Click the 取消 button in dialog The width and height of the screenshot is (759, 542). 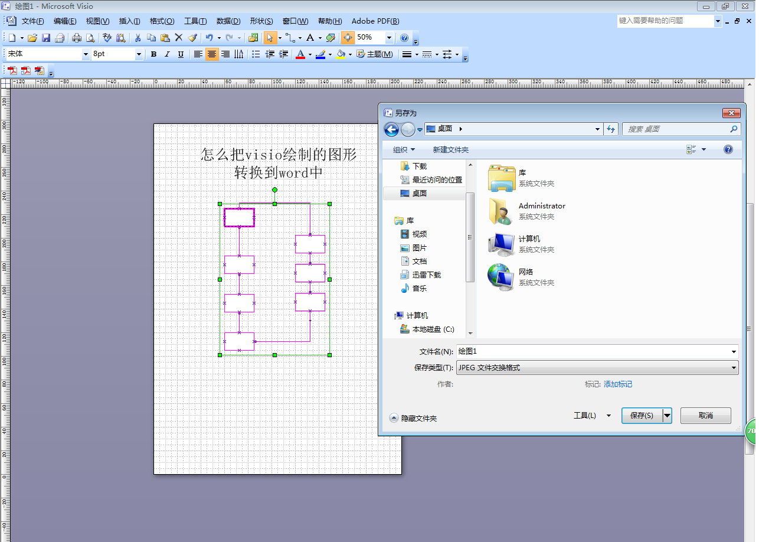705,416
